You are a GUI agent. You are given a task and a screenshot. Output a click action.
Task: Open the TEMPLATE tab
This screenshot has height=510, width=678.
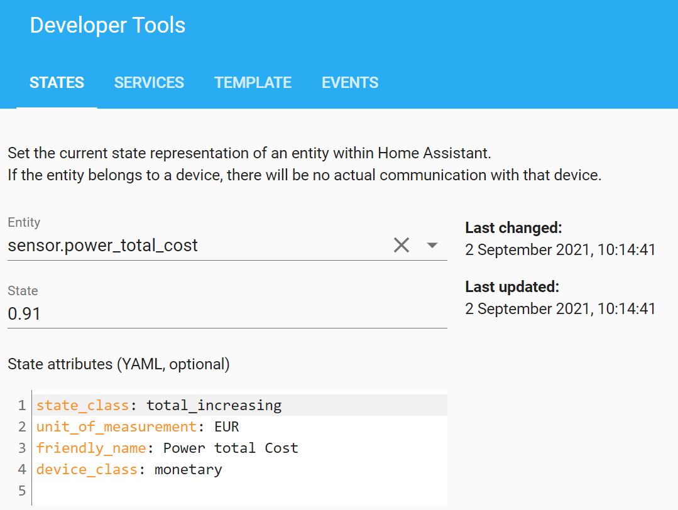click(x=253, y=82)
